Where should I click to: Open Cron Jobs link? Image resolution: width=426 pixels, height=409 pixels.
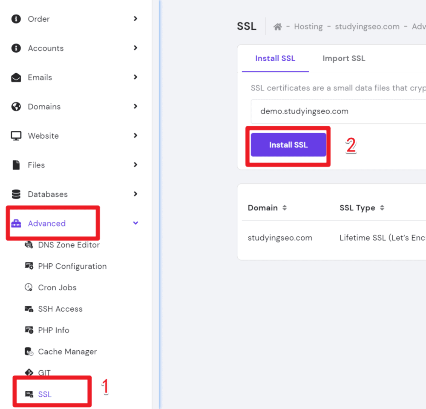pos(58,287)
